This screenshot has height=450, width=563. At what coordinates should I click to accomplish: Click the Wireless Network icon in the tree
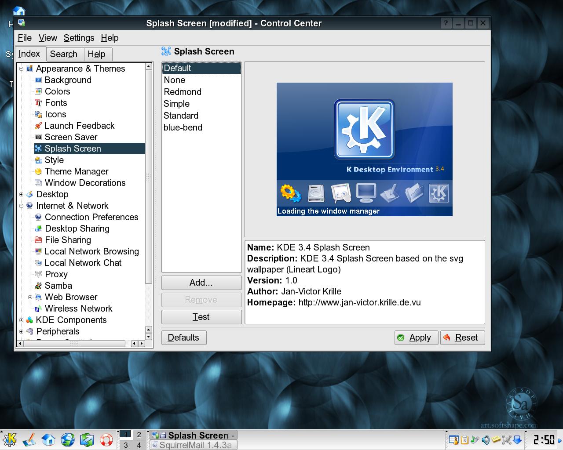38,308
